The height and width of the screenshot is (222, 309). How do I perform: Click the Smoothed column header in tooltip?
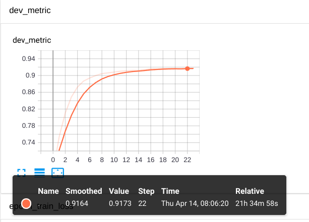(x=84, y=191)
